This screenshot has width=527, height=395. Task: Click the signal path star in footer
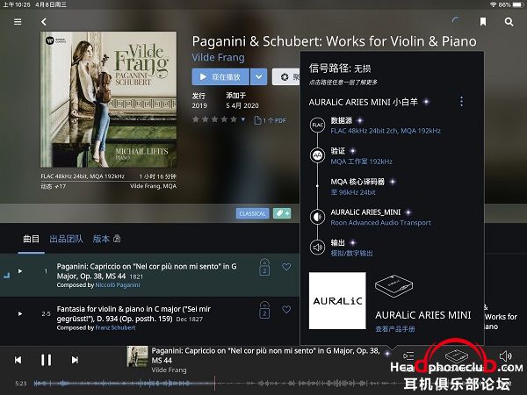387,354
